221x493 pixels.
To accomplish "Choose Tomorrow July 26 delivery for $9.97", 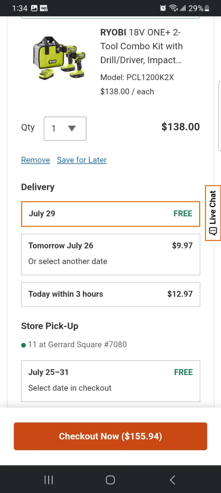I will point(110,254).
